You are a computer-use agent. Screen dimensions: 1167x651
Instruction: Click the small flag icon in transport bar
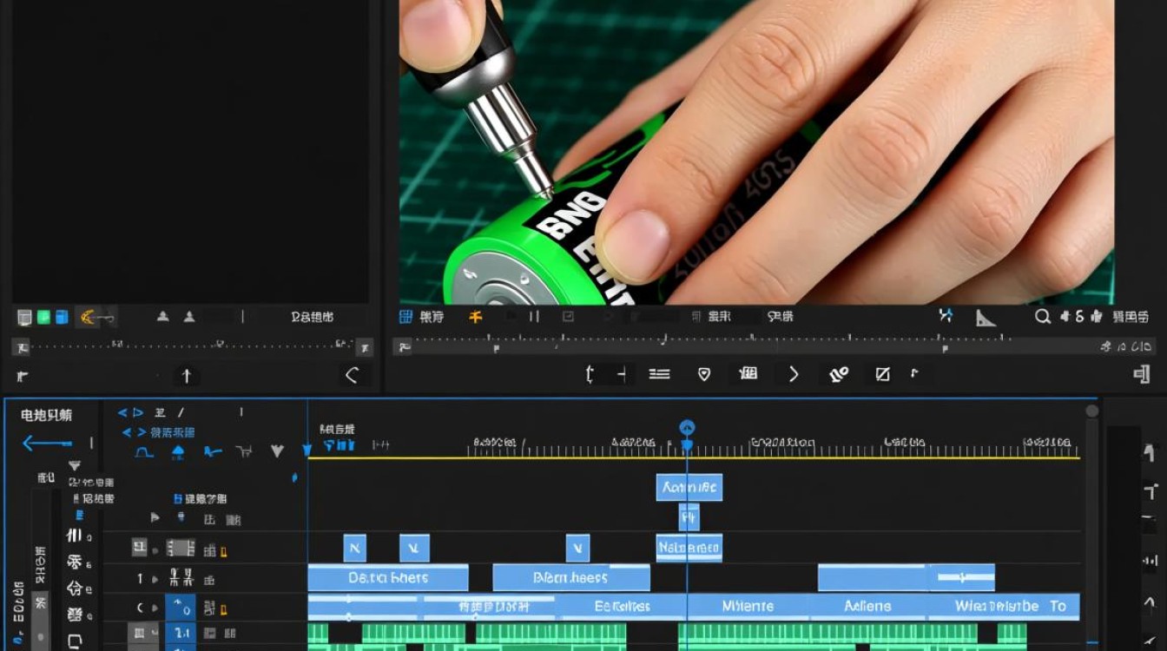pos(913,373)
